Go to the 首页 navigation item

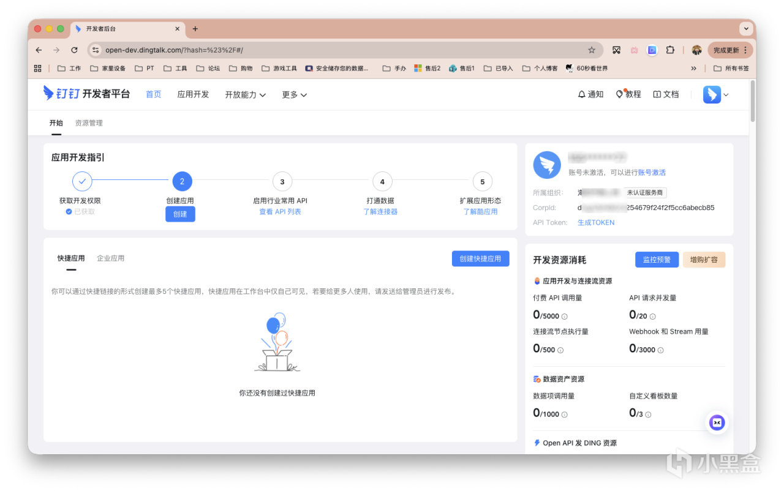[154, 94]
